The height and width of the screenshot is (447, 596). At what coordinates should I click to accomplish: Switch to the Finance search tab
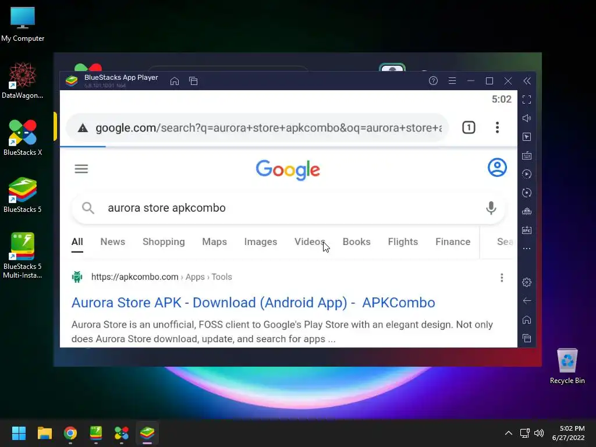coord(453,242)
